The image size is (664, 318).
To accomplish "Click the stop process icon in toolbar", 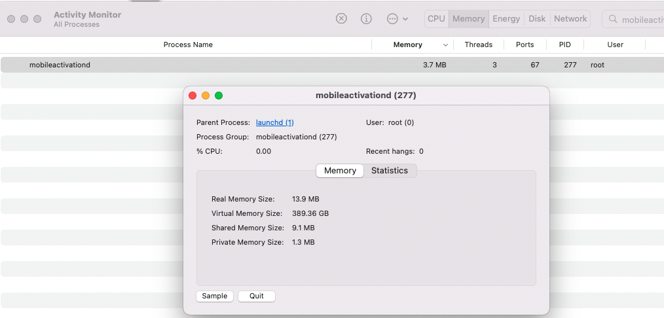I will (341, 18).
